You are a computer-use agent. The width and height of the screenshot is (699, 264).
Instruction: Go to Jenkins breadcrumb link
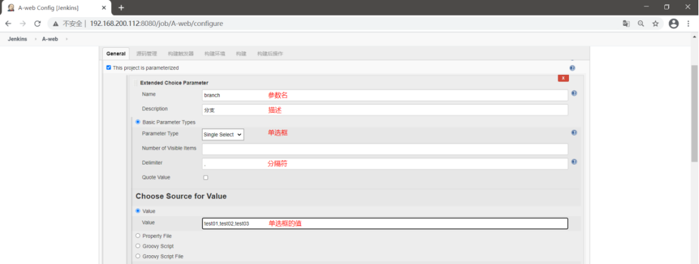18,39
